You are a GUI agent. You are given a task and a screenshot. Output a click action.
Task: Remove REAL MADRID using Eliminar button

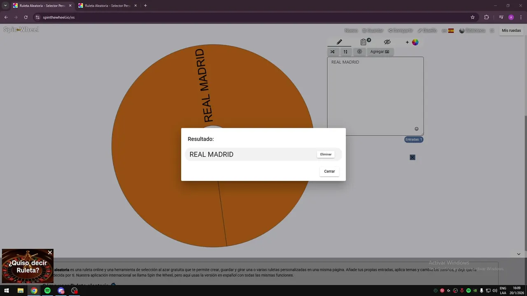click(x=326, y=154)
